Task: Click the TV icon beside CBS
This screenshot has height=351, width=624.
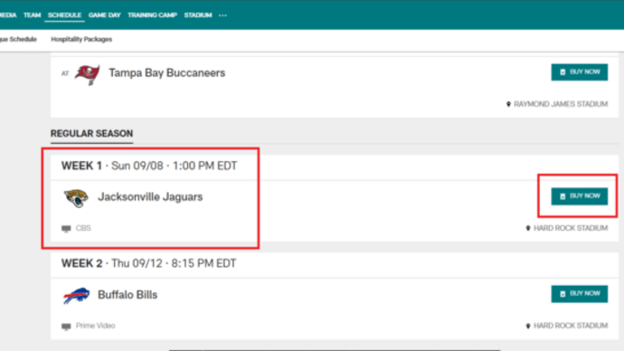Action: click(x=66, y=229)
